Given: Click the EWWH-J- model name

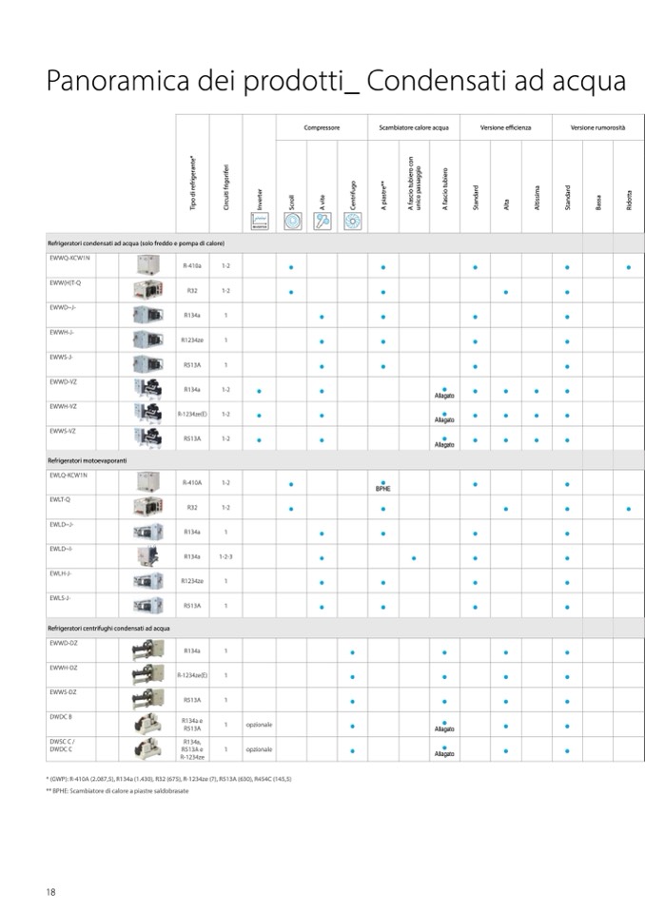Looking at the screenshot, I should point(61,332).
